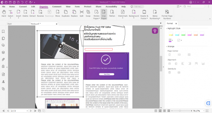212x113 pixels.
Task: Open the Header & Footer tool
Action: point(144,14)
